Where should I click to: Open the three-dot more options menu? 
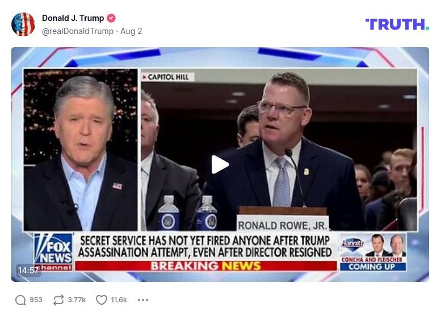coord(143,300)
